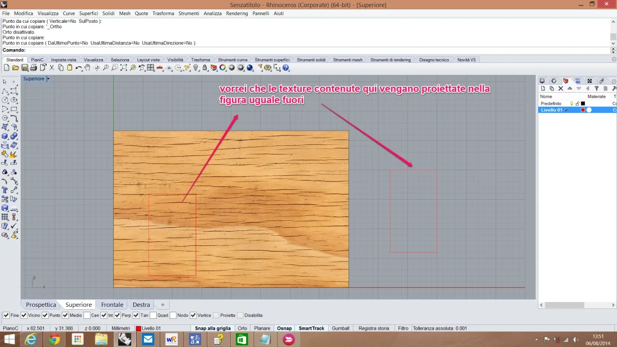Toggle the Medio osnap checkbox

point(65,315)
